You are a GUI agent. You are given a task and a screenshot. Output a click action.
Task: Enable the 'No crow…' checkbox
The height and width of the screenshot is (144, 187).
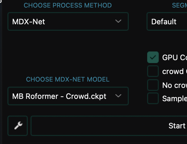[x=153, y=85]
